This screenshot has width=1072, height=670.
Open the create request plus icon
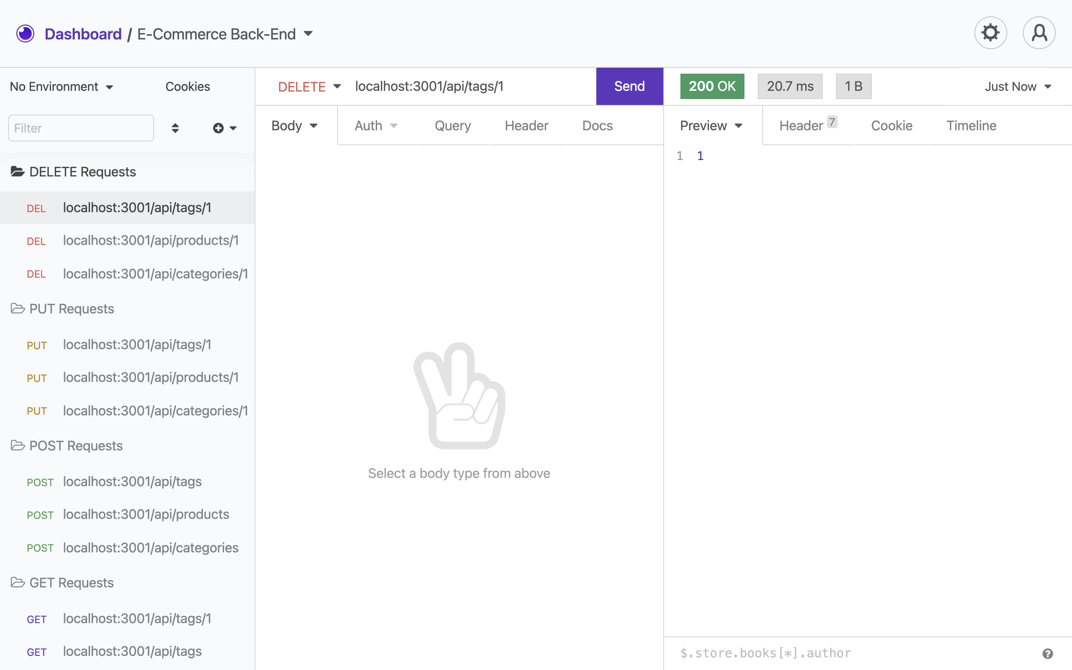[x=218, y=128]
